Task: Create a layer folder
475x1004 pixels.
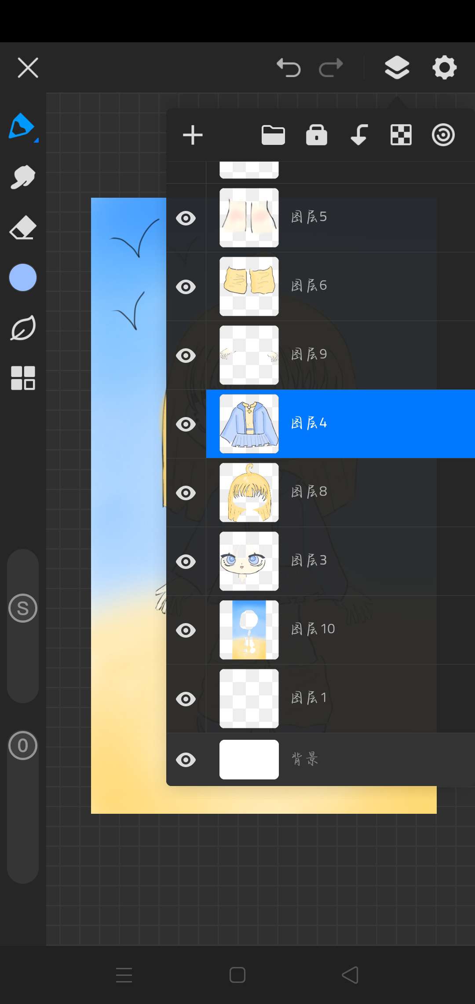Action: click(273, 135)
